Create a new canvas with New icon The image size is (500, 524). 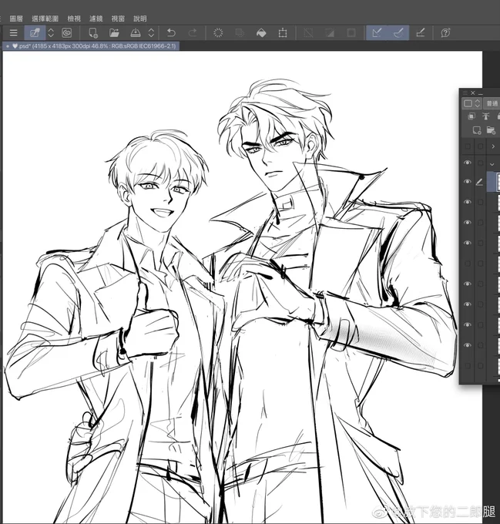pos(93,32)
